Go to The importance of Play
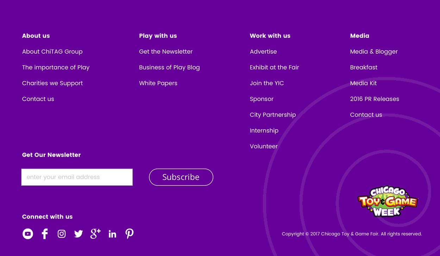This screenshot has height=256, width=440. click(56, 67)
